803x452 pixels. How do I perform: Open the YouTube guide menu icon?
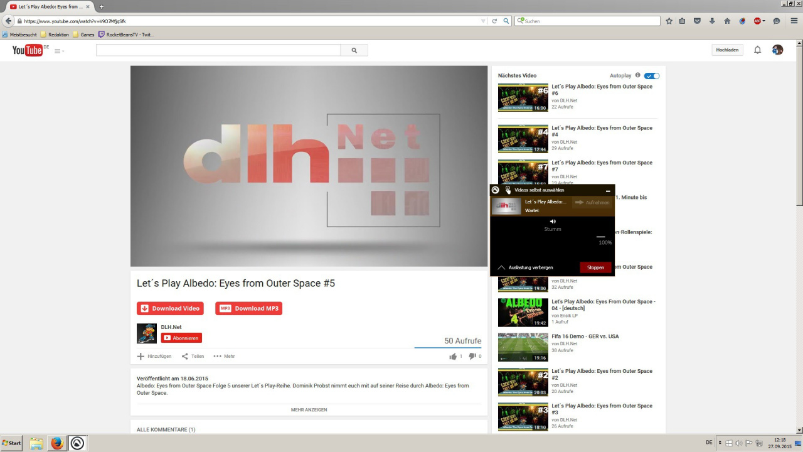(59, 51)
